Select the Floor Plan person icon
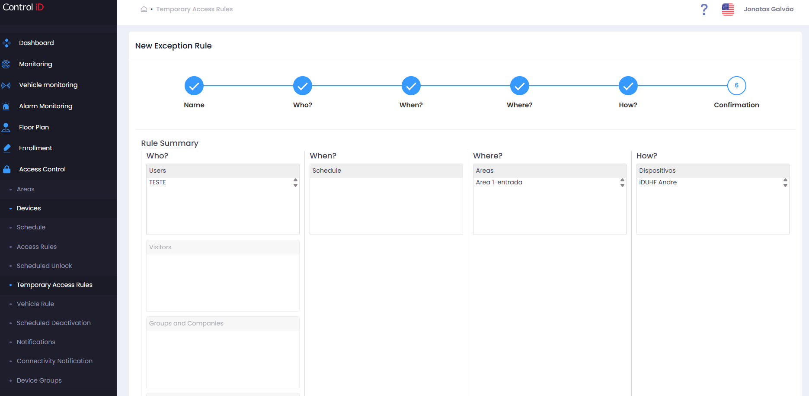The height and width of the screenshot is (396, 809). click(x=6, y=127)
